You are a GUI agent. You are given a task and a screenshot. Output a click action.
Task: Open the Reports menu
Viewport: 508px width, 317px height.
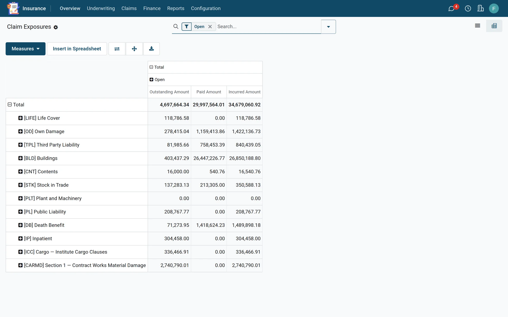(176, 8)
